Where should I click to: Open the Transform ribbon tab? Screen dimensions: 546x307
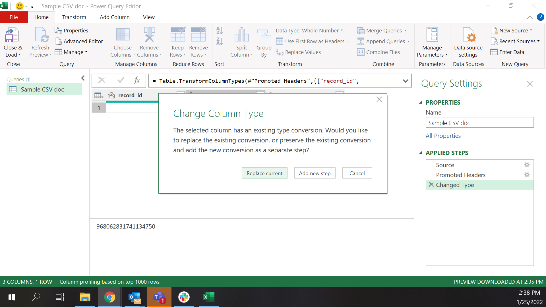tap(74, 17)
